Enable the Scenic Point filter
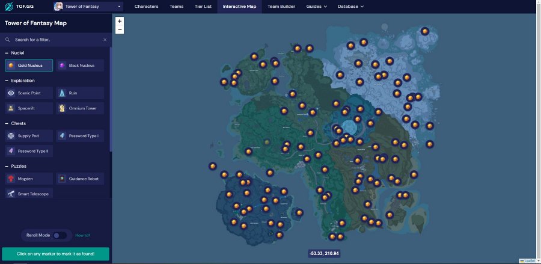541x264 pixels. tap(29, 93)
